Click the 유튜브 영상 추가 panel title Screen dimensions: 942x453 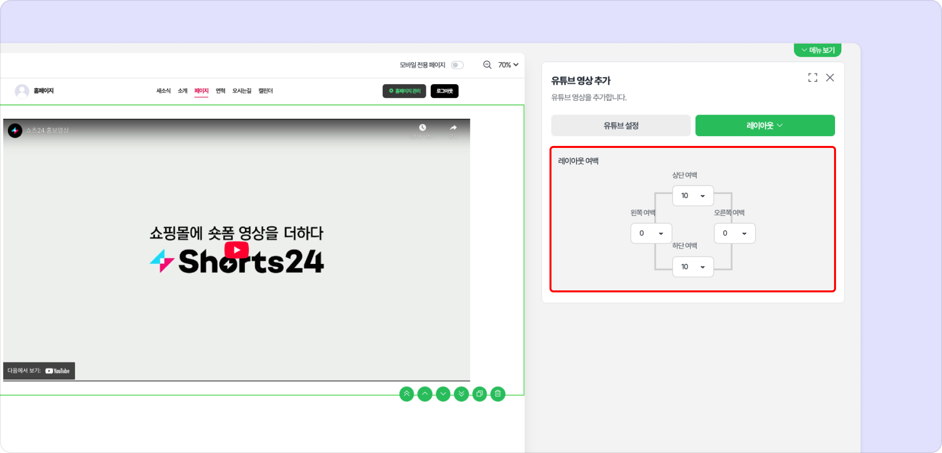pos(581,80)
